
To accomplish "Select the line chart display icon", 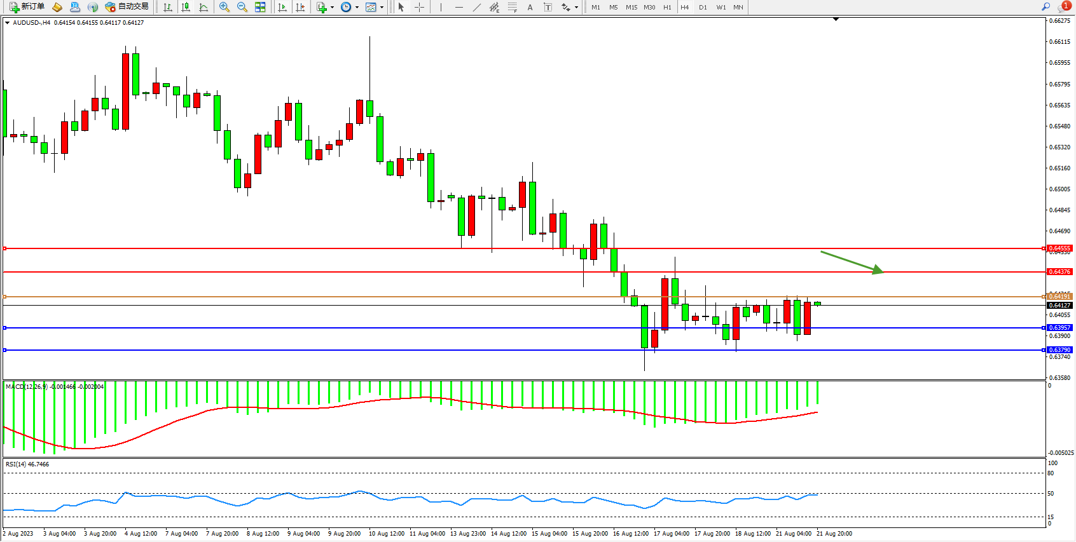I will [203, 7].
